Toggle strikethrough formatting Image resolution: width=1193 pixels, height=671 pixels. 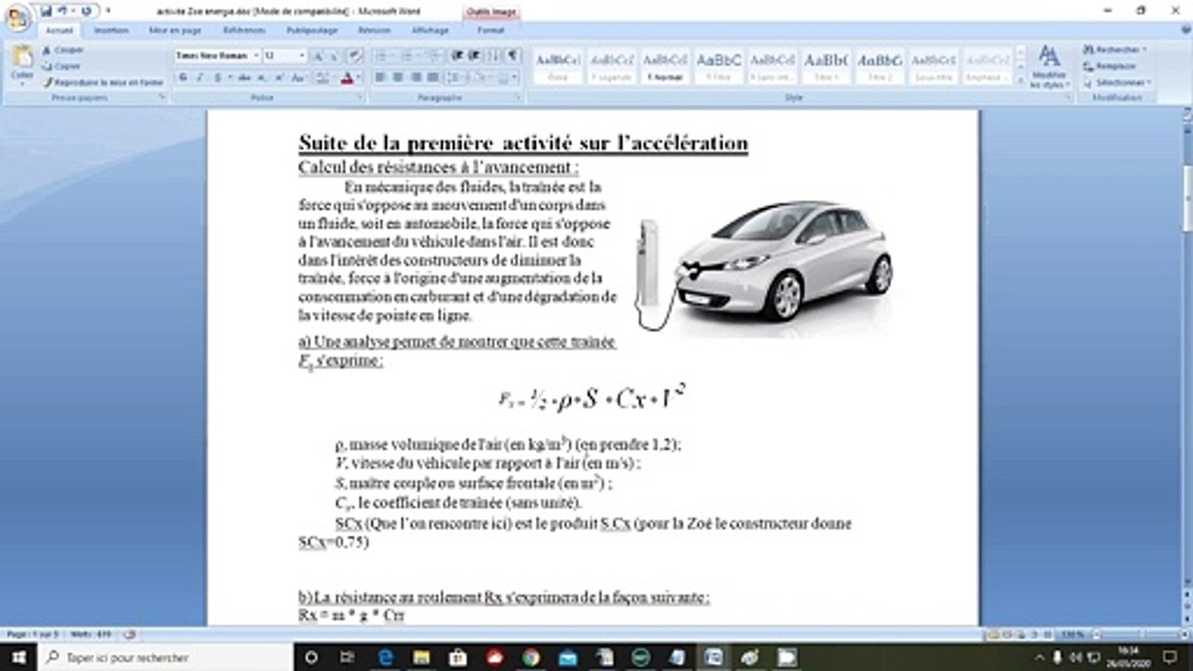243,77
